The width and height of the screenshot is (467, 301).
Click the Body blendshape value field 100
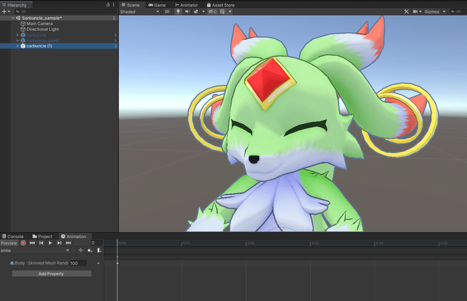(x=78, y=263)
